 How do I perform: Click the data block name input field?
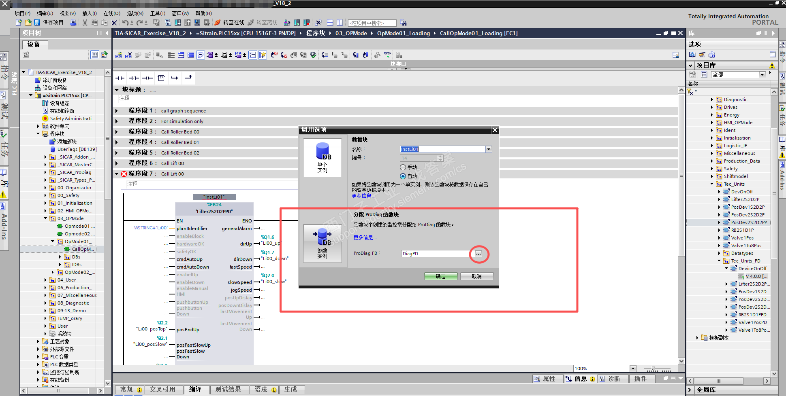tap(443, 149)
